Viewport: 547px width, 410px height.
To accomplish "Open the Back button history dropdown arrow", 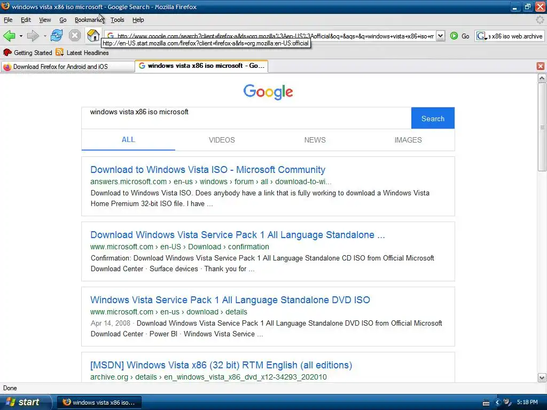I will [x=21, y=36].
